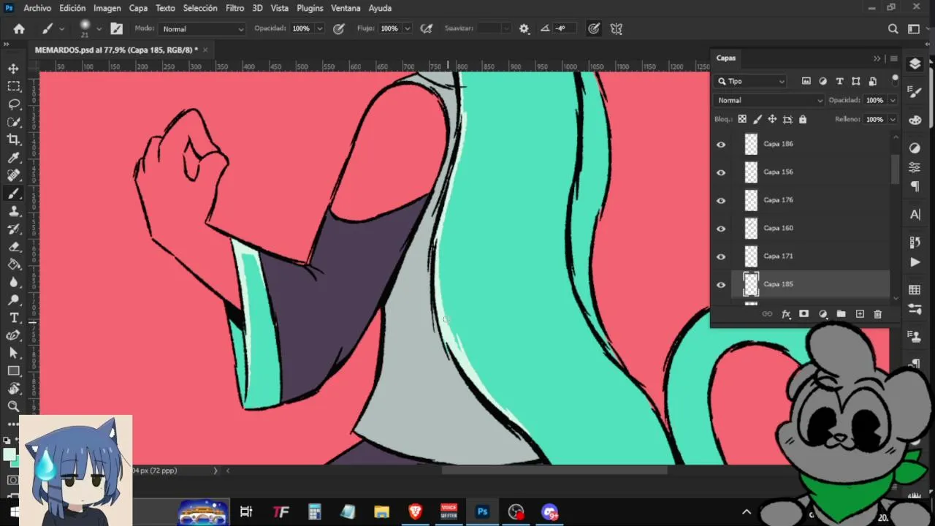Create new adjustment layer

coord(823,314)
